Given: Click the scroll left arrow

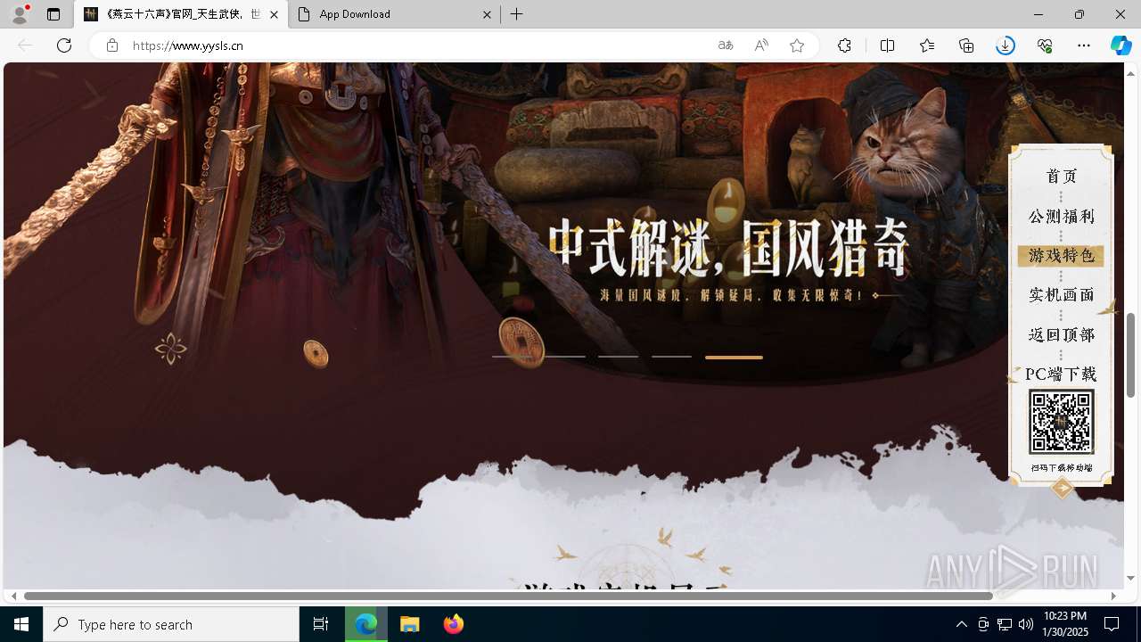Looking at the screenshot, I should (13, 596).
